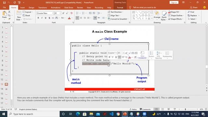Open File Explorer from taskbar

click(x=91, y=114)
